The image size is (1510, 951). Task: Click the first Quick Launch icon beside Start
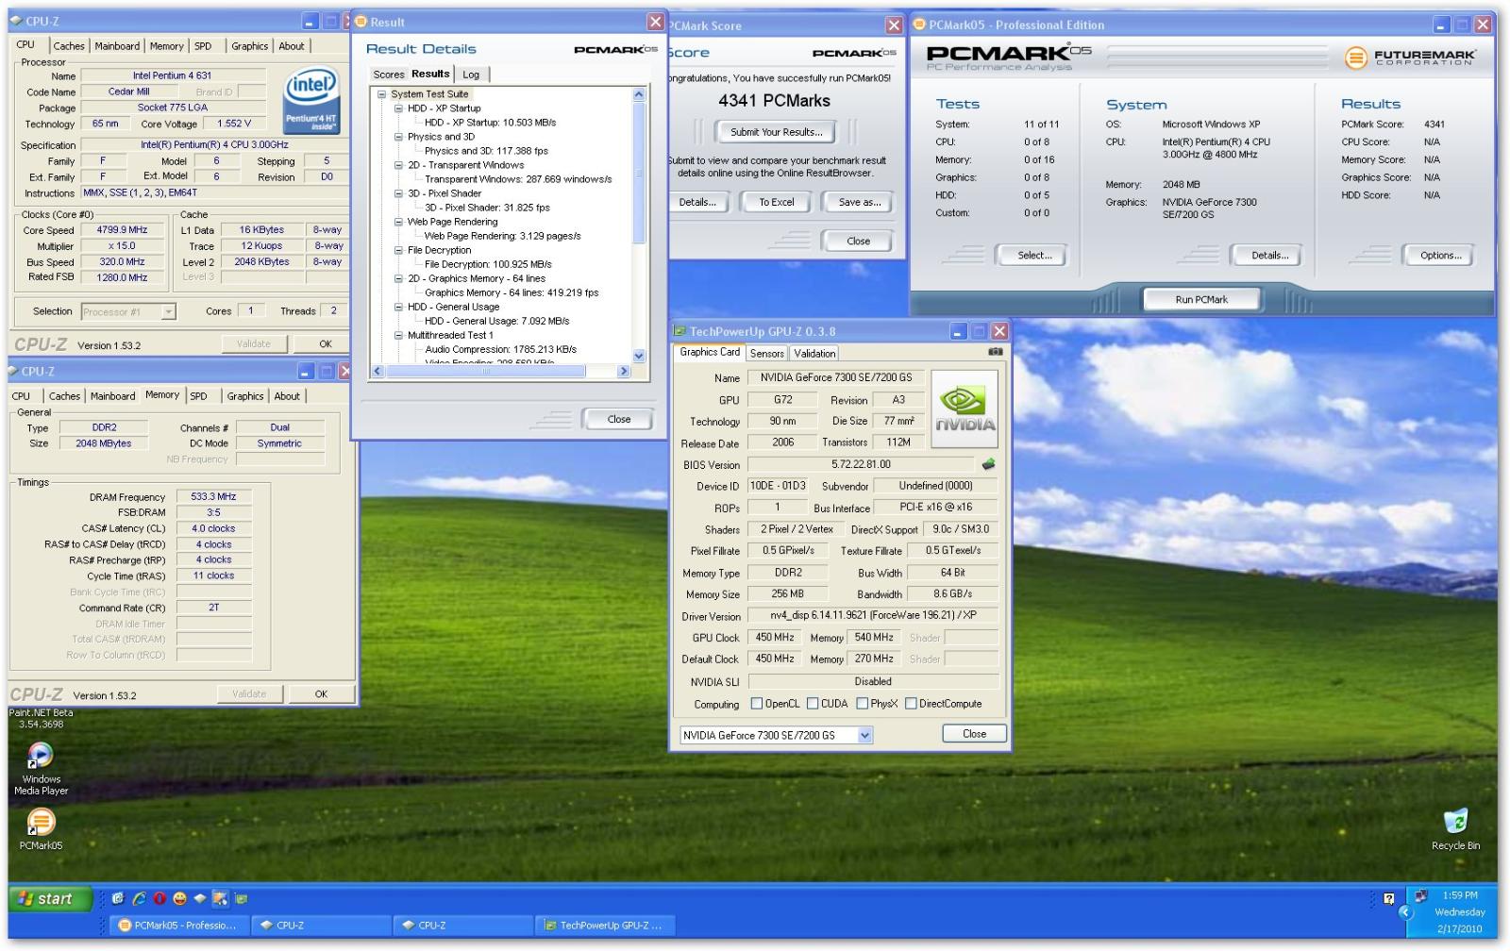[x=118, y=899]
